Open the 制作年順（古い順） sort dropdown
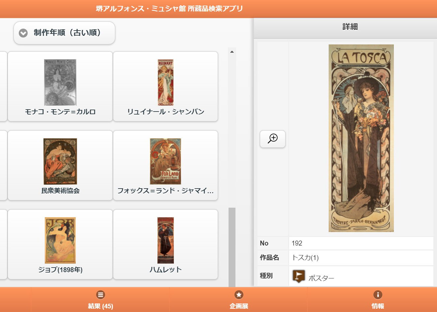This screenshot has width=437, height=312. point(64,33)
